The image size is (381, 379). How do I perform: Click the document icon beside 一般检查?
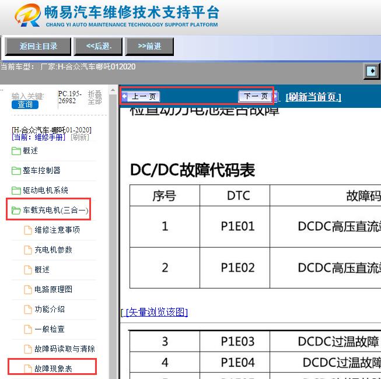tap(27, 329)
